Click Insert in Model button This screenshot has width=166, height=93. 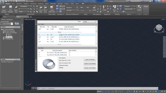90,59
